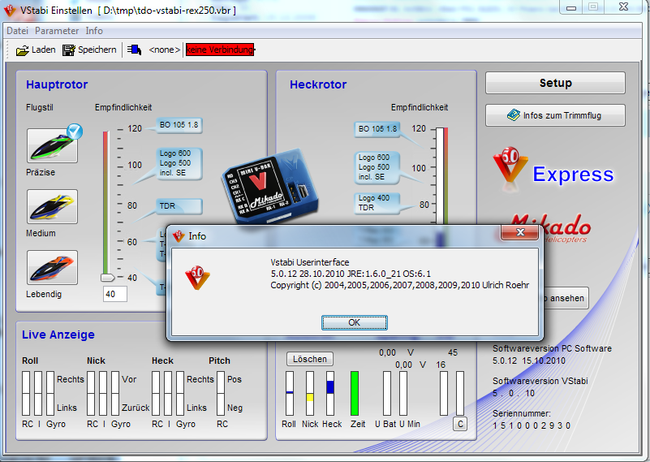This screenshot has width=650, height=462.
Task: Click the Live Anzeige heading
Action: tap(58, 335)
